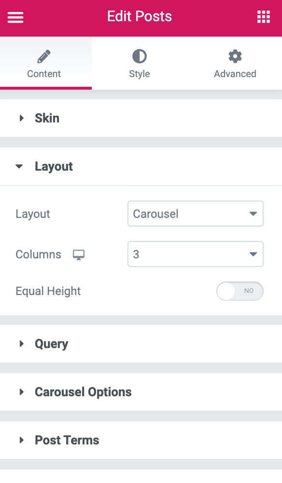Switch to the Style tab

click(x=140, y=63)
